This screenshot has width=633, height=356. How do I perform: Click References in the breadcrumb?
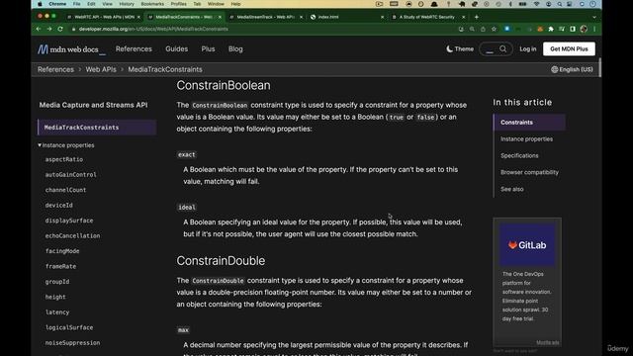[55, 69]
